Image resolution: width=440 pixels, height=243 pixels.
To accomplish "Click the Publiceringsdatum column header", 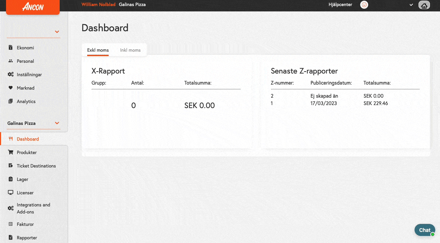I will (331, 83).
